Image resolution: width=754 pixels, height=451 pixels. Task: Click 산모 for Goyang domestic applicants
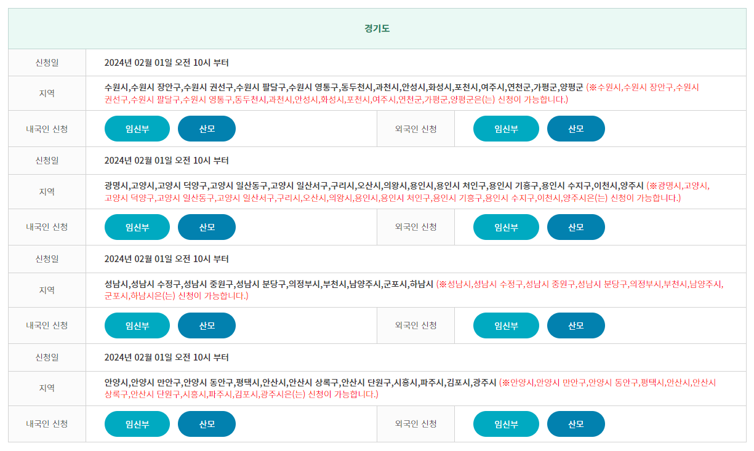(207, 226)
